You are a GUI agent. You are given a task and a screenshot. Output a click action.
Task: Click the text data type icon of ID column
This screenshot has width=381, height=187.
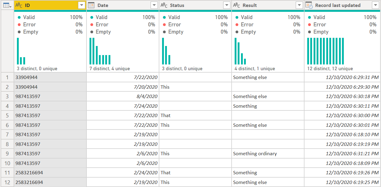click(19, 5)
